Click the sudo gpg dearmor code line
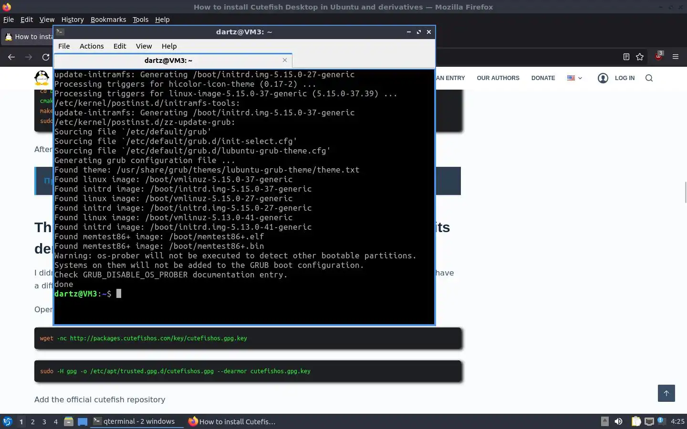 (x=175, y=371)
